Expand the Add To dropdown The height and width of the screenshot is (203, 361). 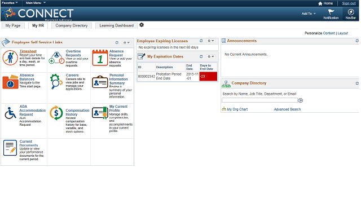click(309, 14)
